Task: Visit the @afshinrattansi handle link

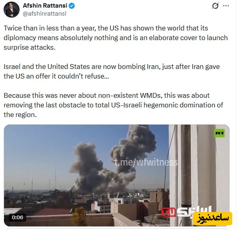Action: click(x=44, y=14)
